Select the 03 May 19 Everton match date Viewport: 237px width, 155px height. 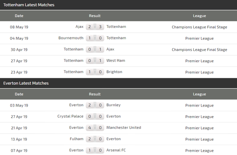click(x=19, y=105)
